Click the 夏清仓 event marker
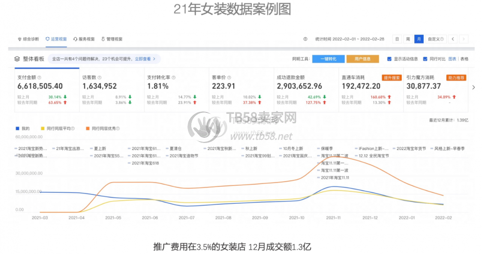 [x=173, y=149]
